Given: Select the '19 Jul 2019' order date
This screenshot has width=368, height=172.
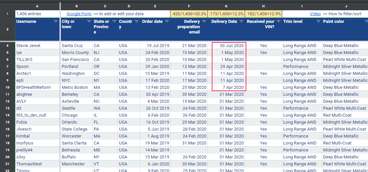Looking at the screenshot, I should pyautogui.click(x=155, y=45).
